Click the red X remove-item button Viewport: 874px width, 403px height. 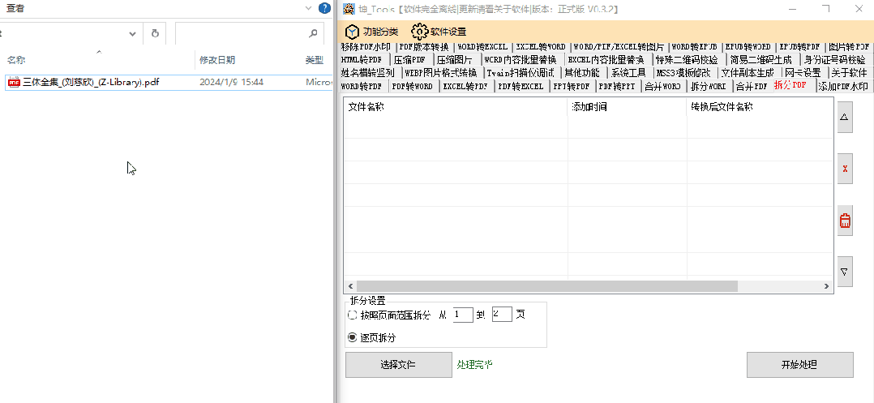(x=845, y=169)
